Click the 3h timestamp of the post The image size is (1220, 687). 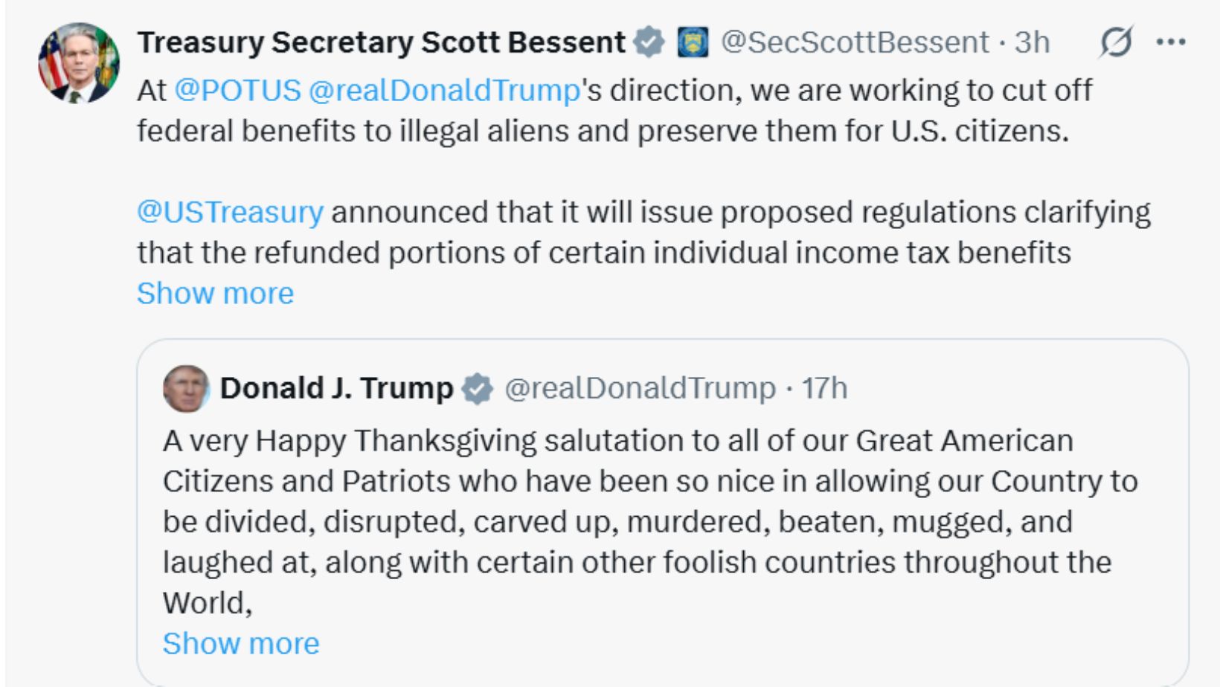tap(1032, 42)
